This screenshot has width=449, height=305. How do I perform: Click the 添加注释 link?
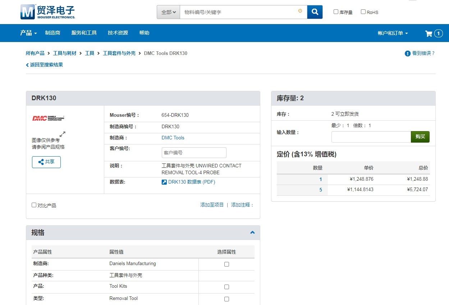(242, 205)
